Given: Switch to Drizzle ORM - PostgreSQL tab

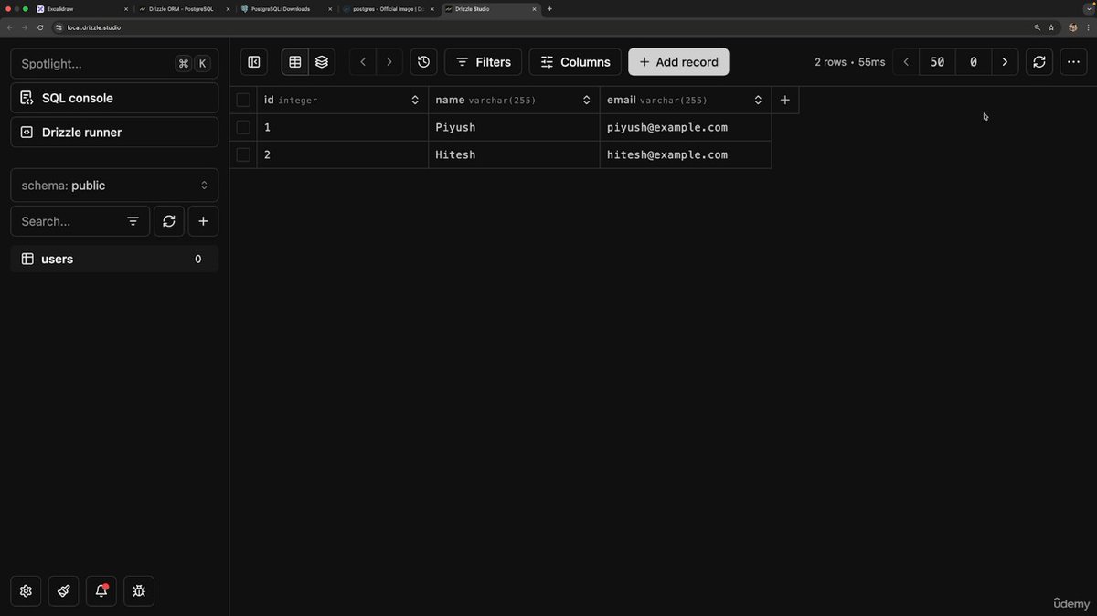Looking at the screenshot, I should point(183,9).
